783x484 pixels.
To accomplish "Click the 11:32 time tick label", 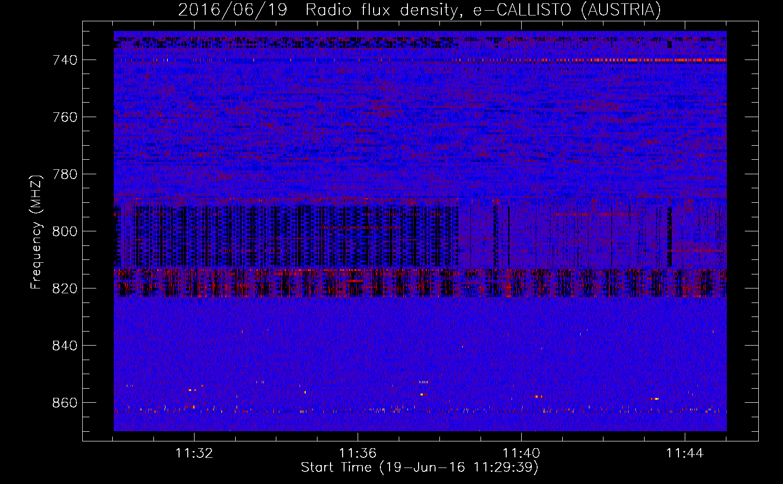I will [194, 453].
